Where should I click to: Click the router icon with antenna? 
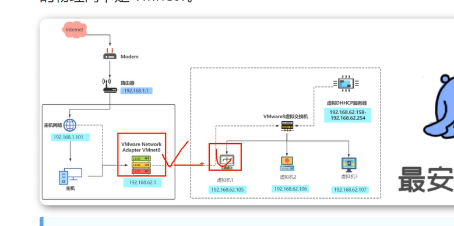point(110,86)
